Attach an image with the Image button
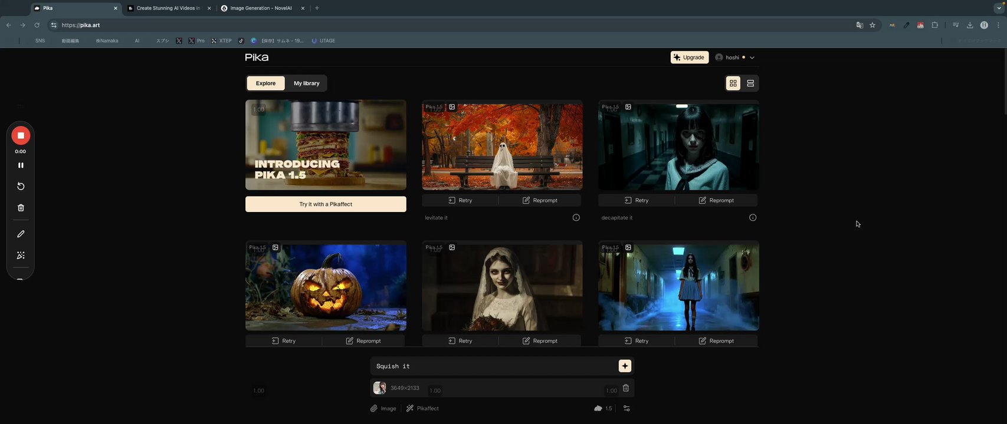 pyautogui.click(x=383, y=409)
